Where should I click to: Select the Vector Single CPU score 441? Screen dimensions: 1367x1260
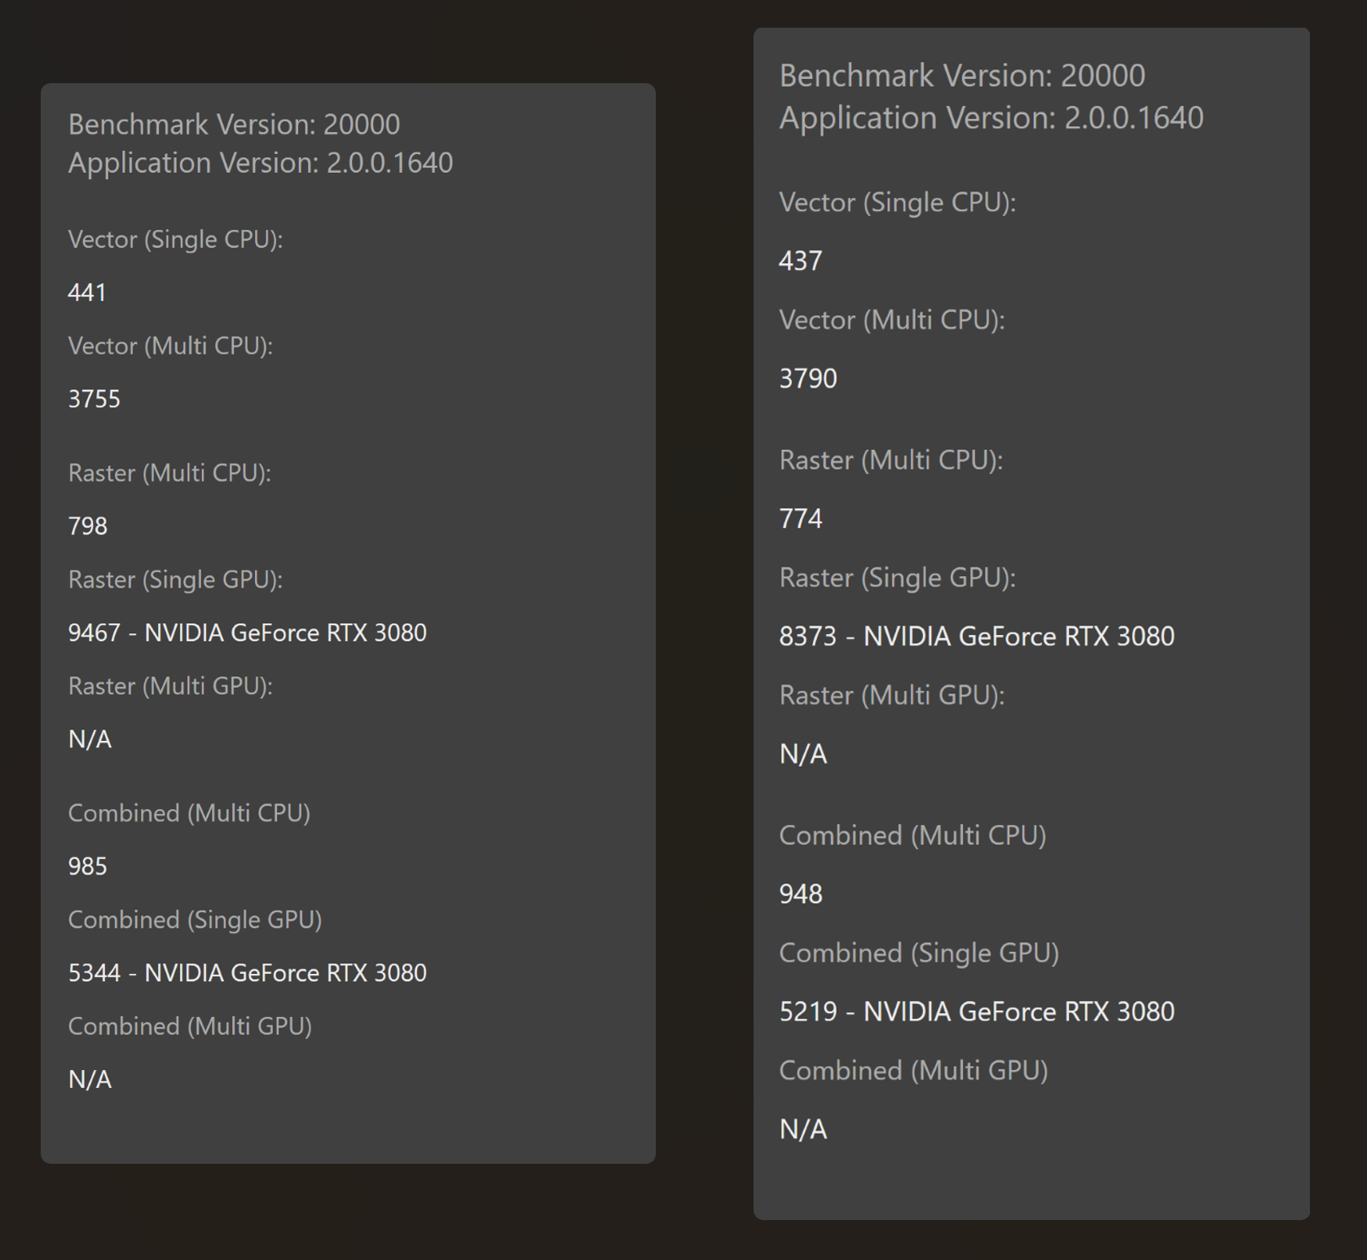pos(87,293)
